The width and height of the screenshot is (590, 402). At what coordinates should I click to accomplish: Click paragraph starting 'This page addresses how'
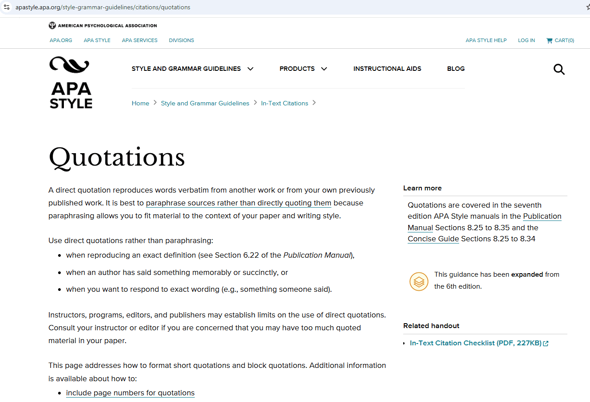(x=217, y=372)
